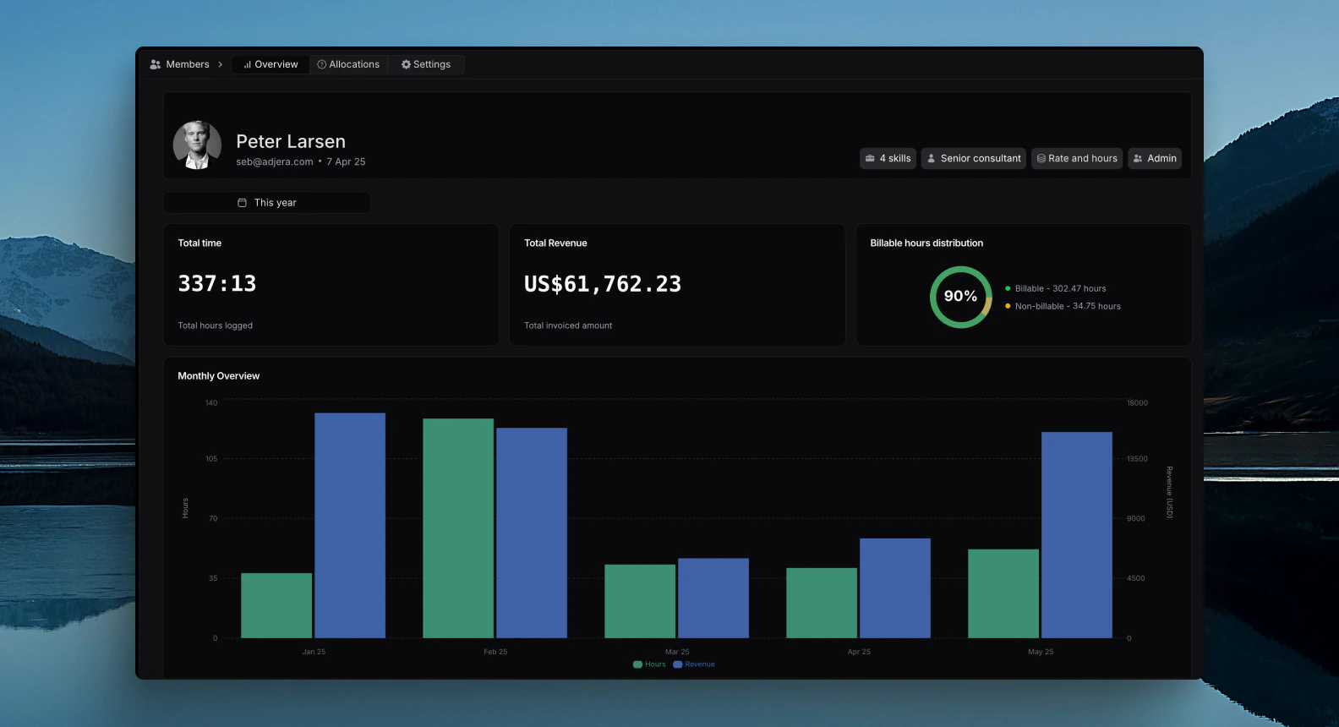Click the Admin permission badge
The height and width of the screenshot is (727, 1339).
tap(1155, 158)
